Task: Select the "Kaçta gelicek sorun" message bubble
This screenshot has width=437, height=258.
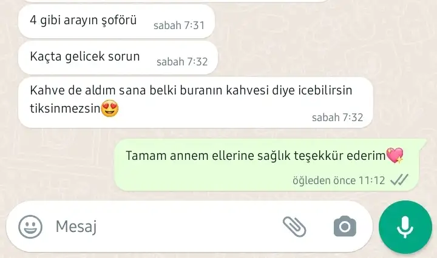Action: (x=118, y=58)
